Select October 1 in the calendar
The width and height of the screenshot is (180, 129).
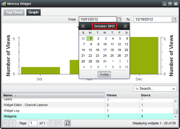point(90,39)
